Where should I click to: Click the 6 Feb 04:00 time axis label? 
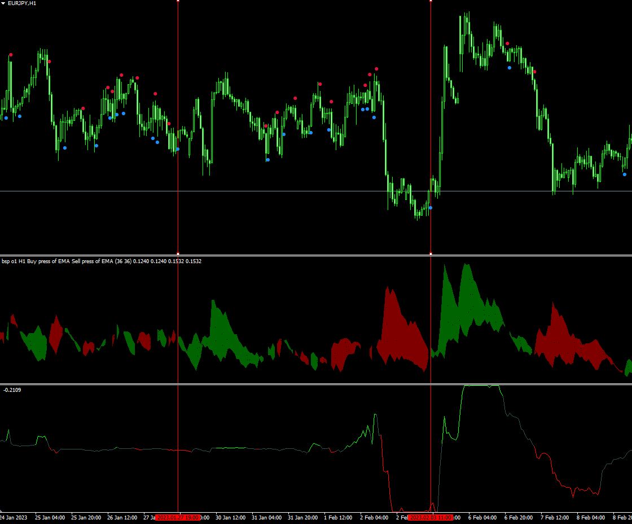(x=482, y=517)
